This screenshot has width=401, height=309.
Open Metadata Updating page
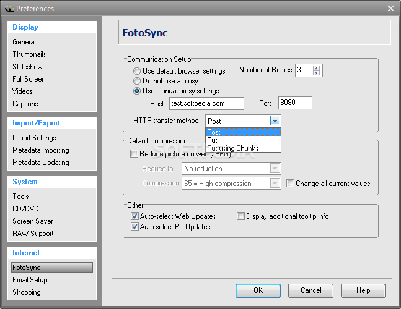tap(41, 163)
